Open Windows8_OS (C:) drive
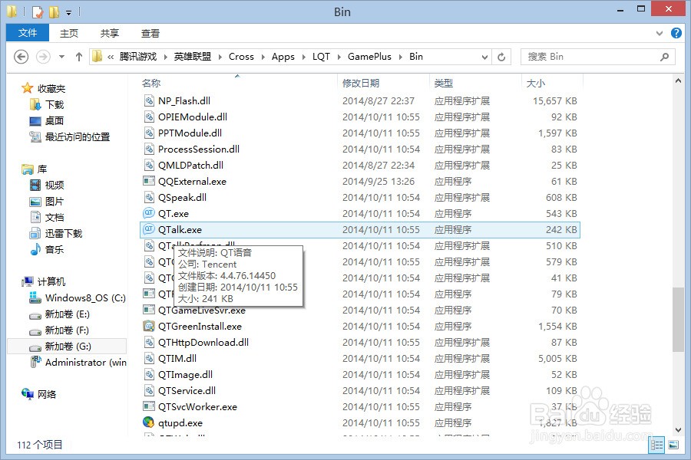 pyautogui.click(x=85, y=298)
